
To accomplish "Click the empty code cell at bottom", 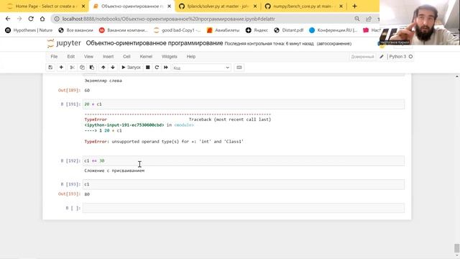I will click(244, 208).
